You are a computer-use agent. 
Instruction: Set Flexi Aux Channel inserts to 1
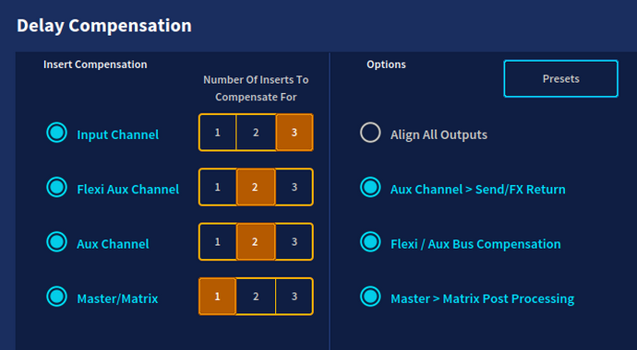[217, 187]
